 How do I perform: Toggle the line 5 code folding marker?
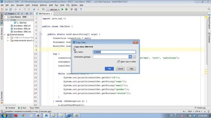pyautogui.click(x=42, y=34)
